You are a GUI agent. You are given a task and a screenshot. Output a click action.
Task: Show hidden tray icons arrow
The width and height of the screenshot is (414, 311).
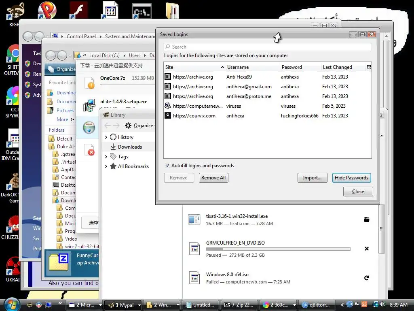point(342,305)
